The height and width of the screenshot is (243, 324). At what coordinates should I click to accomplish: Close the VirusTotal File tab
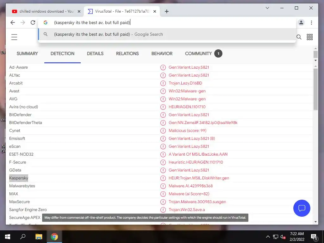154,12
